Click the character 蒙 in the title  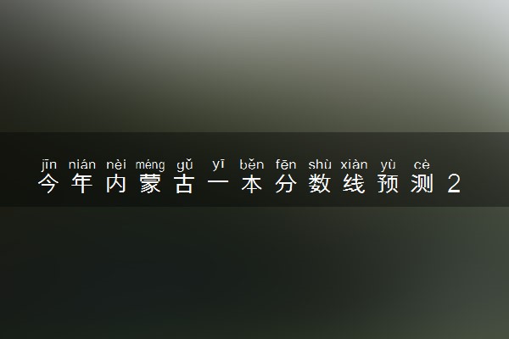pos(150,184)
